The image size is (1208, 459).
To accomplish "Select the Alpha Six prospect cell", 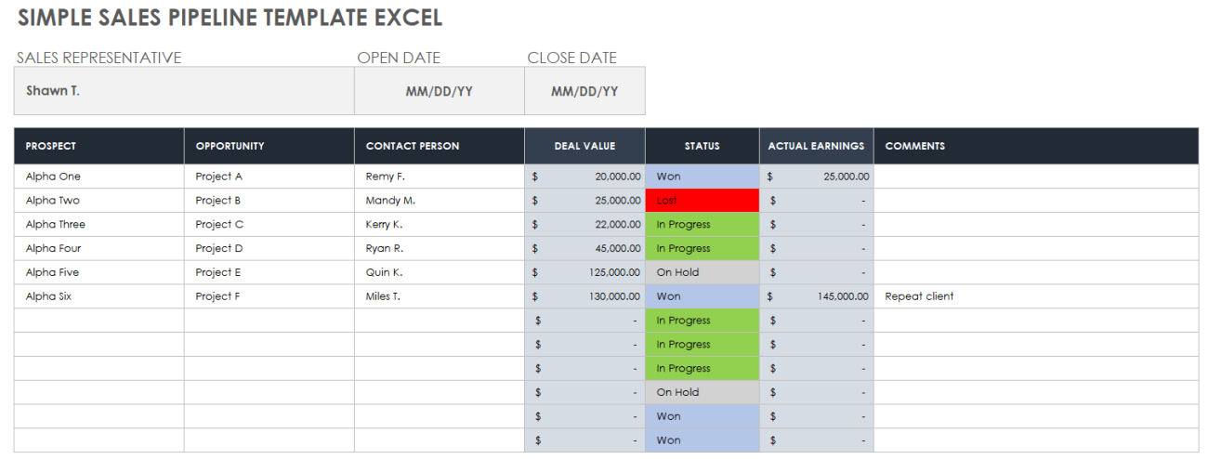I will [x=98, y=297].
